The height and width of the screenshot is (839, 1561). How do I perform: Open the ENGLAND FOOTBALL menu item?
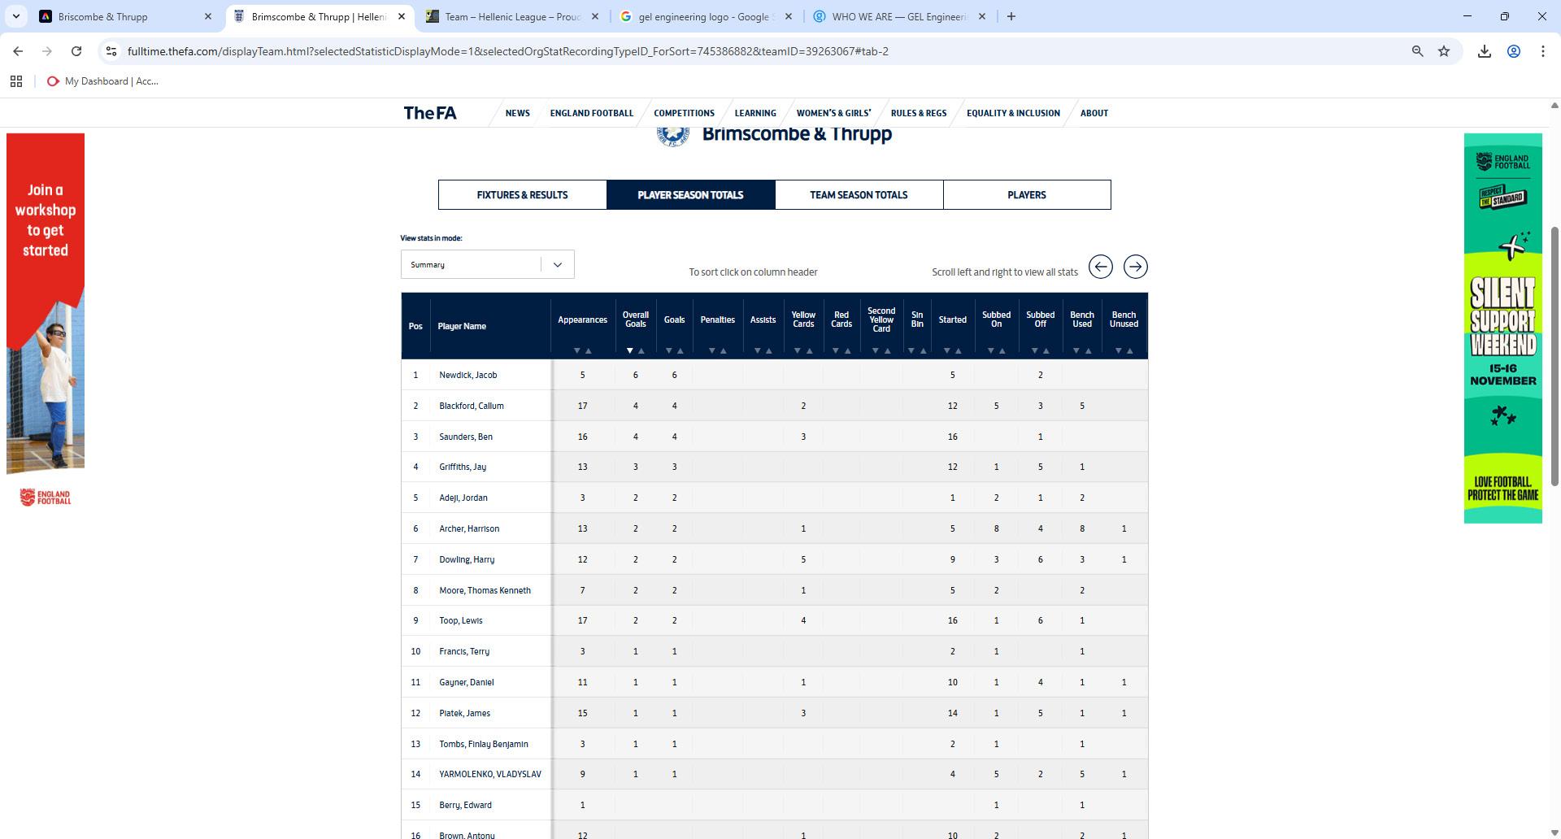591,113
